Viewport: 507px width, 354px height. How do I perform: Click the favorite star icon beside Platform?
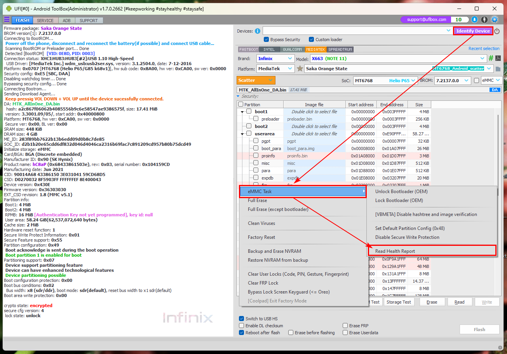click(300, 69)
